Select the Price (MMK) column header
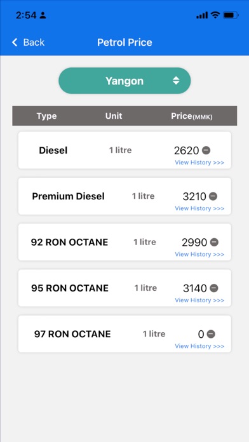The image size is (249, 442). click(x=192, y=116)
